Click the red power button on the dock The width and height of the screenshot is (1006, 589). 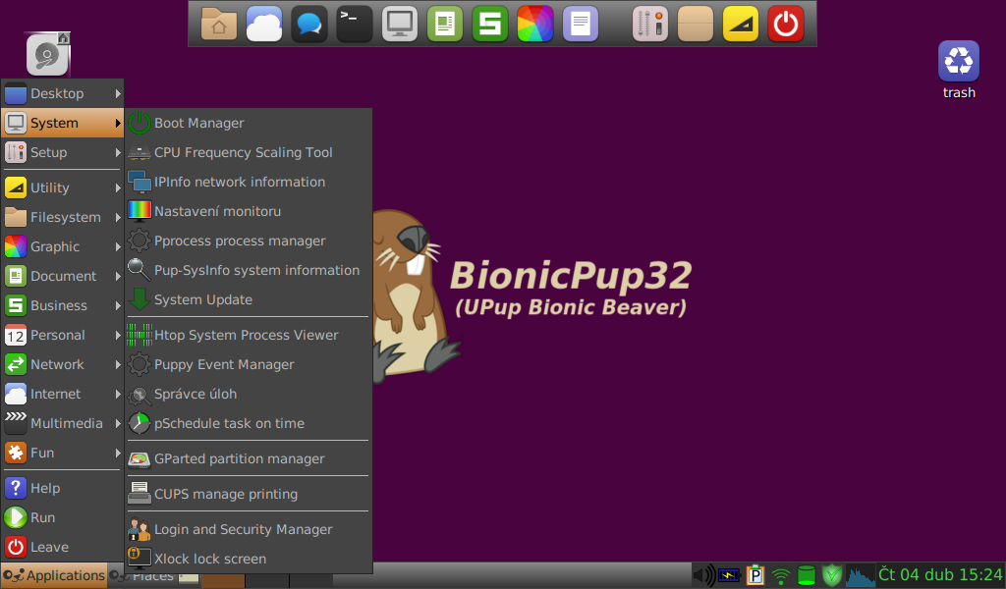click(x=785, y=23)
